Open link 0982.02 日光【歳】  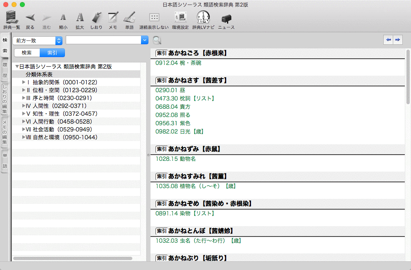[x=180, y=131]
